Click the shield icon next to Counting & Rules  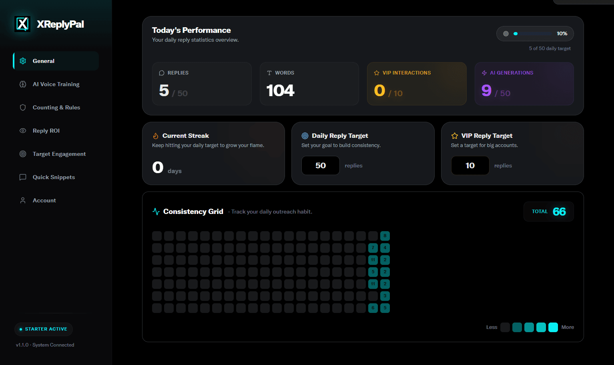23,107
